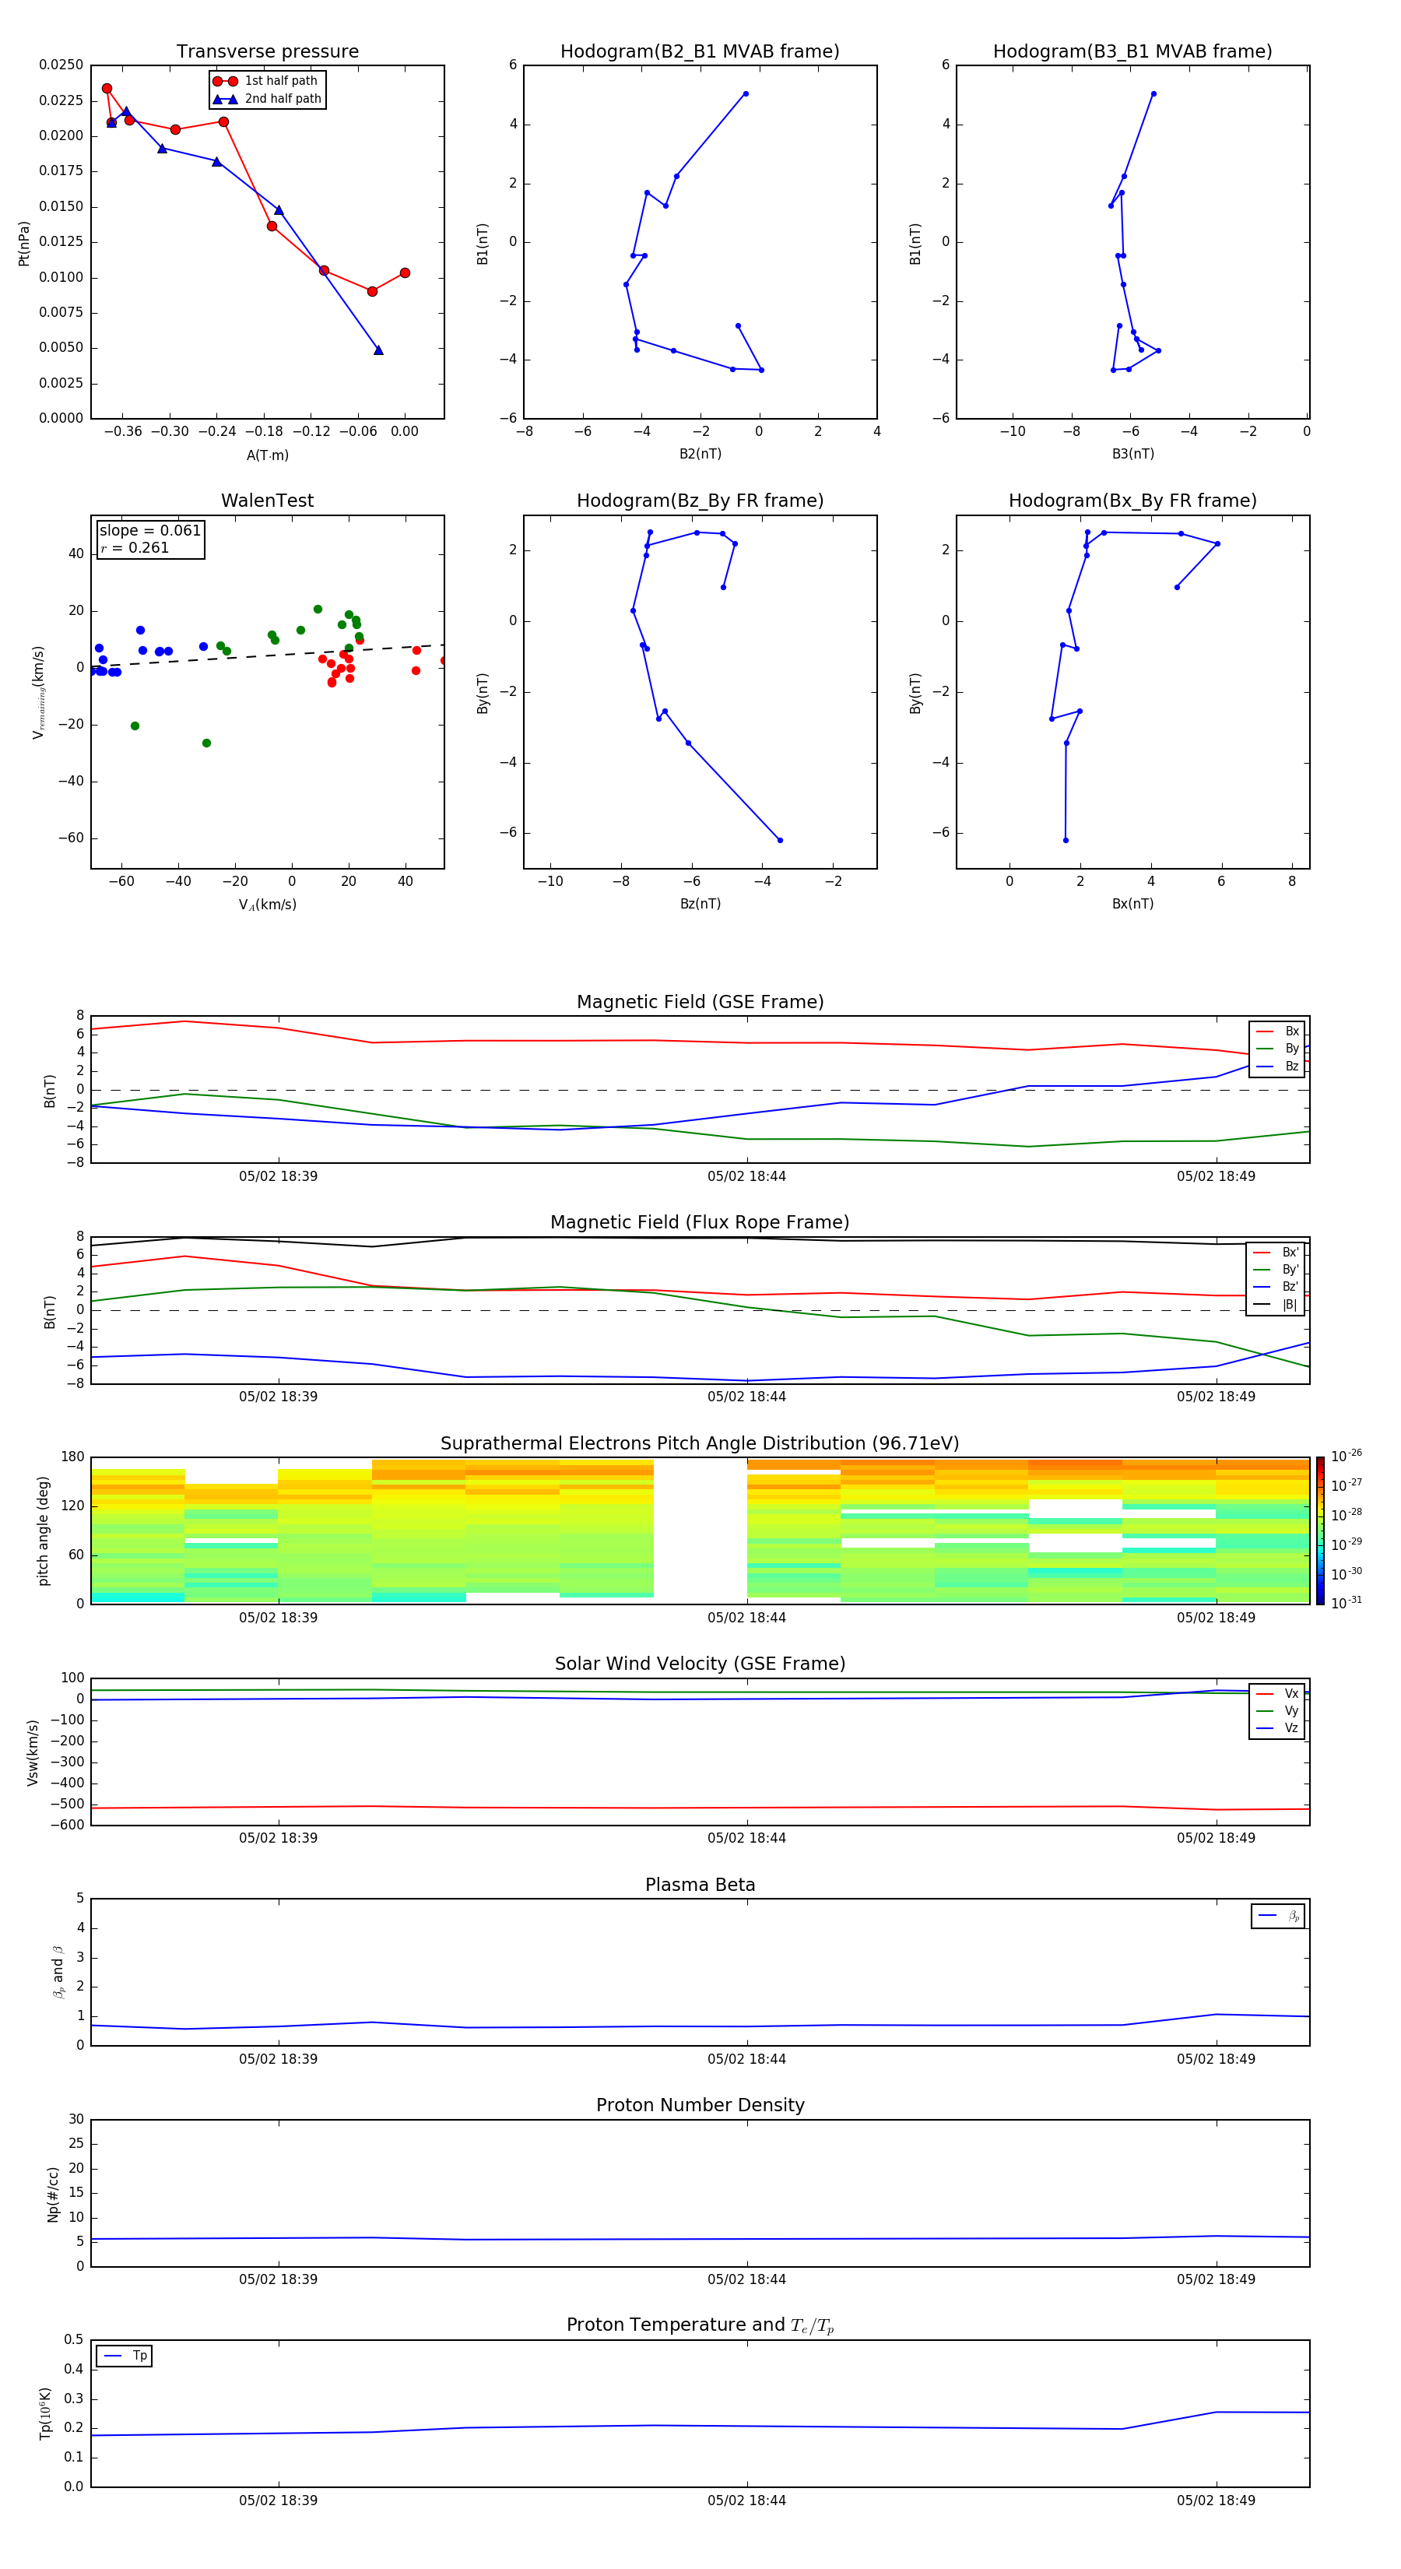This screenshot has width=1401, height=2569.
Task: Click 'By' in the GSE magnetic field legend
Action: coord(1291,1048)
